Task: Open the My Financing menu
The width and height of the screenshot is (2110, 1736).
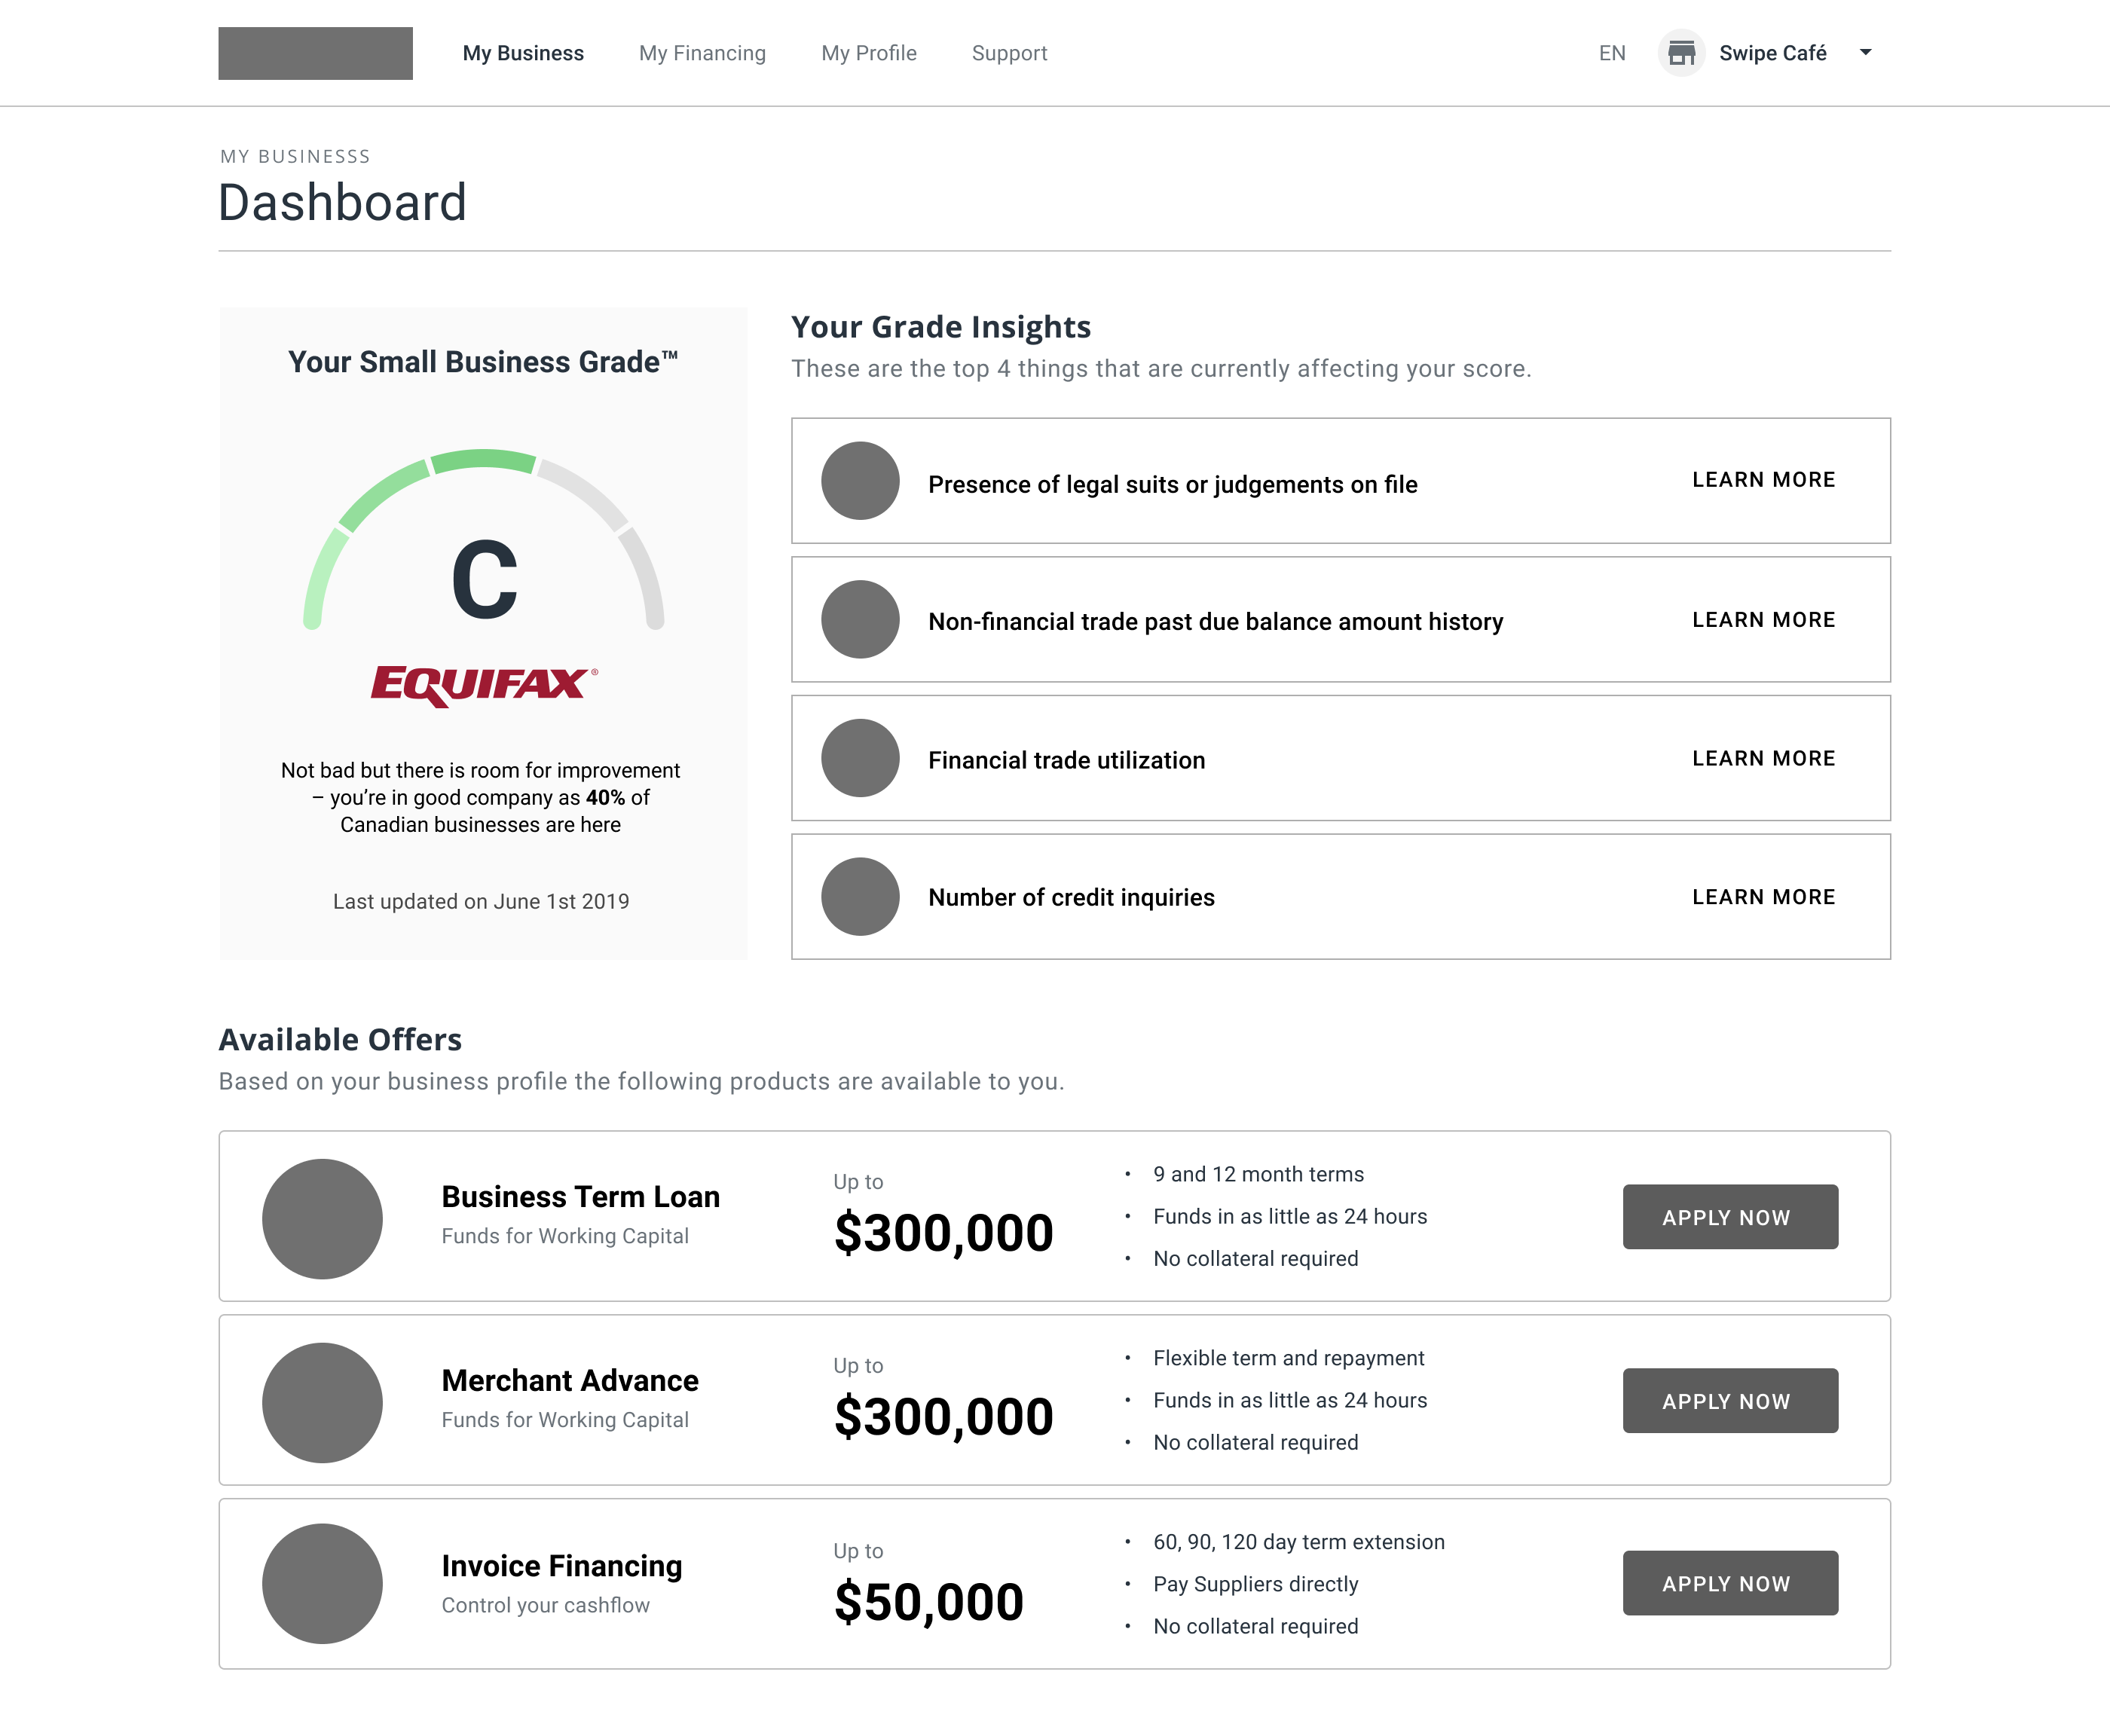Action: [x=702, y=53]
